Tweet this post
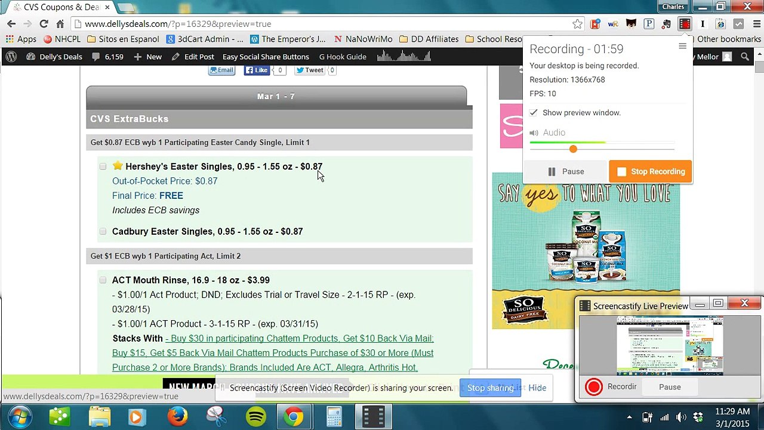 (x=310, y=70)
